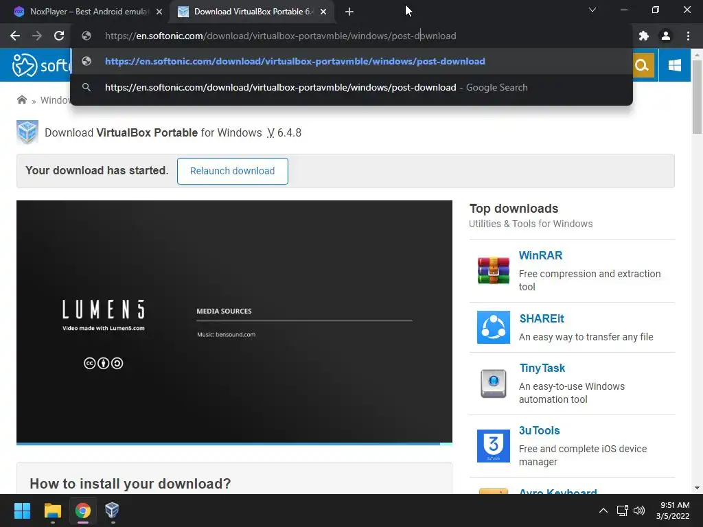The image size is (703, 527).
Task: Open the SHAREit link
Action: pos(542,318)
